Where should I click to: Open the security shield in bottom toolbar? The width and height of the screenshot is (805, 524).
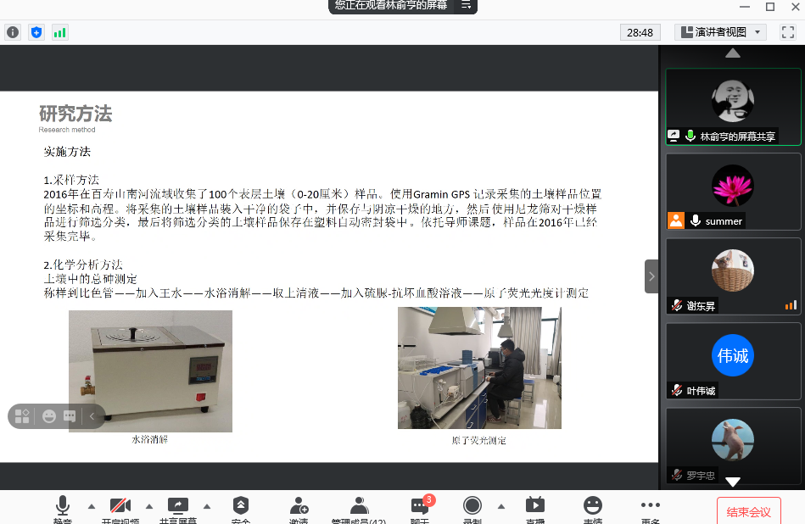[x=241, y=507]
